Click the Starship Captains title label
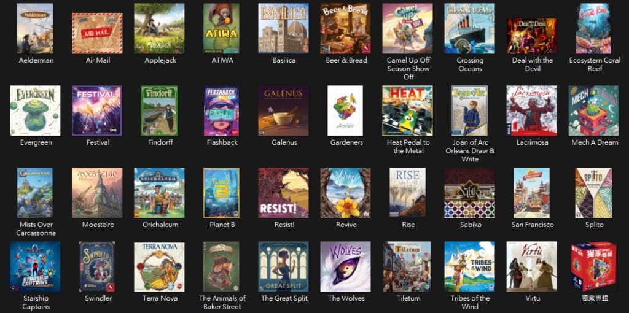The image size is (629, 313). 36,303
